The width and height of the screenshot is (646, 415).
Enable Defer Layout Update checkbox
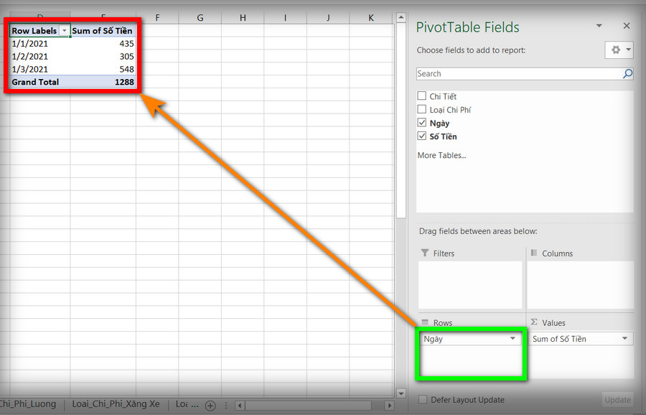click(423, 399)
